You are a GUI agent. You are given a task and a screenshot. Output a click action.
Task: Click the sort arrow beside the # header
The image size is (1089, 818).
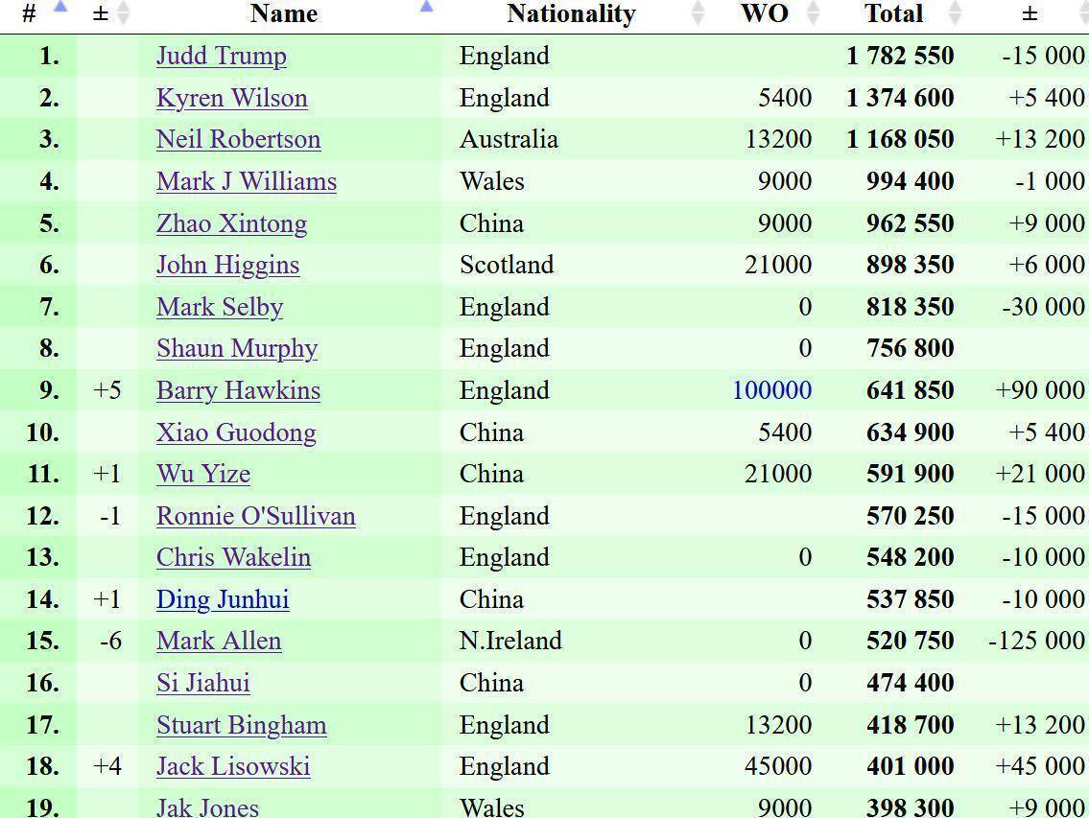click(x=59, y=8)
